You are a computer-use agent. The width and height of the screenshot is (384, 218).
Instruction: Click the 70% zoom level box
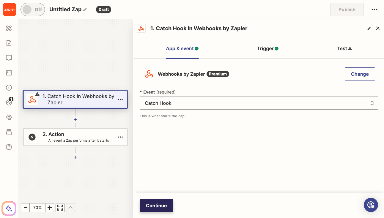click(37, 208)
